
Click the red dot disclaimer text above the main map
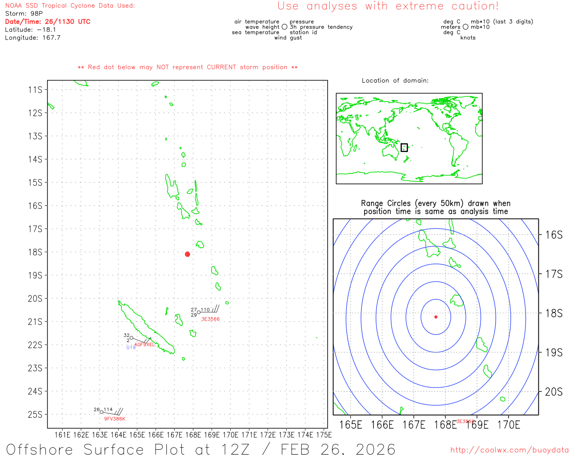pos(188,67)
